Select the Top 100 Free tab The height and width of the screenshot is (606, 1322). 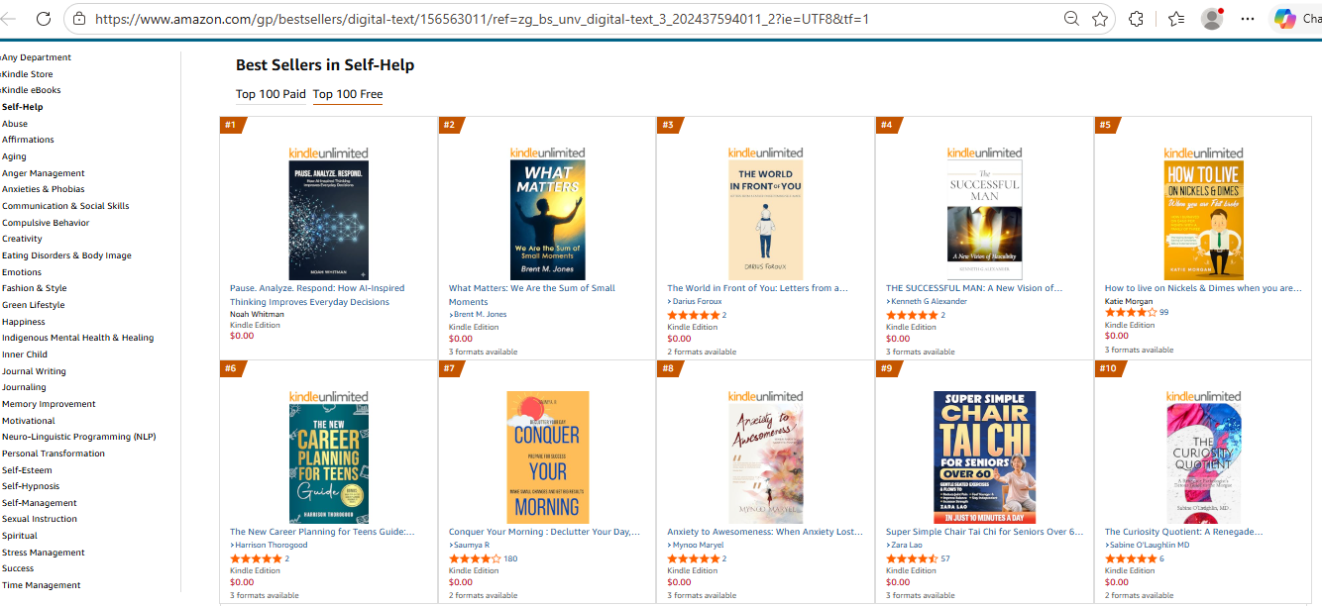click(x=347, y=94)
